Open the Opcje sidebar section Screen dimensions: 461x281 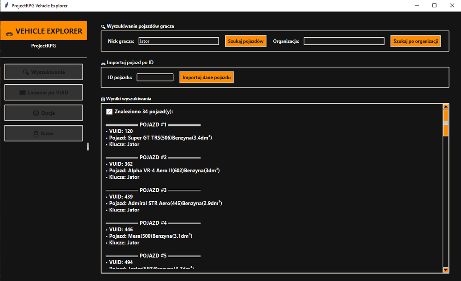point(43,113)
